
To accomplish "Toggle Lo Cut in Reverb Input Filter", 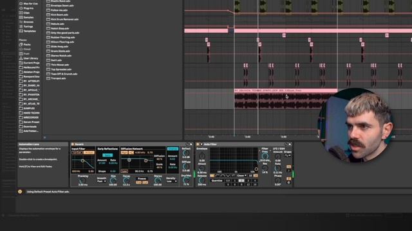I will 77,153.
